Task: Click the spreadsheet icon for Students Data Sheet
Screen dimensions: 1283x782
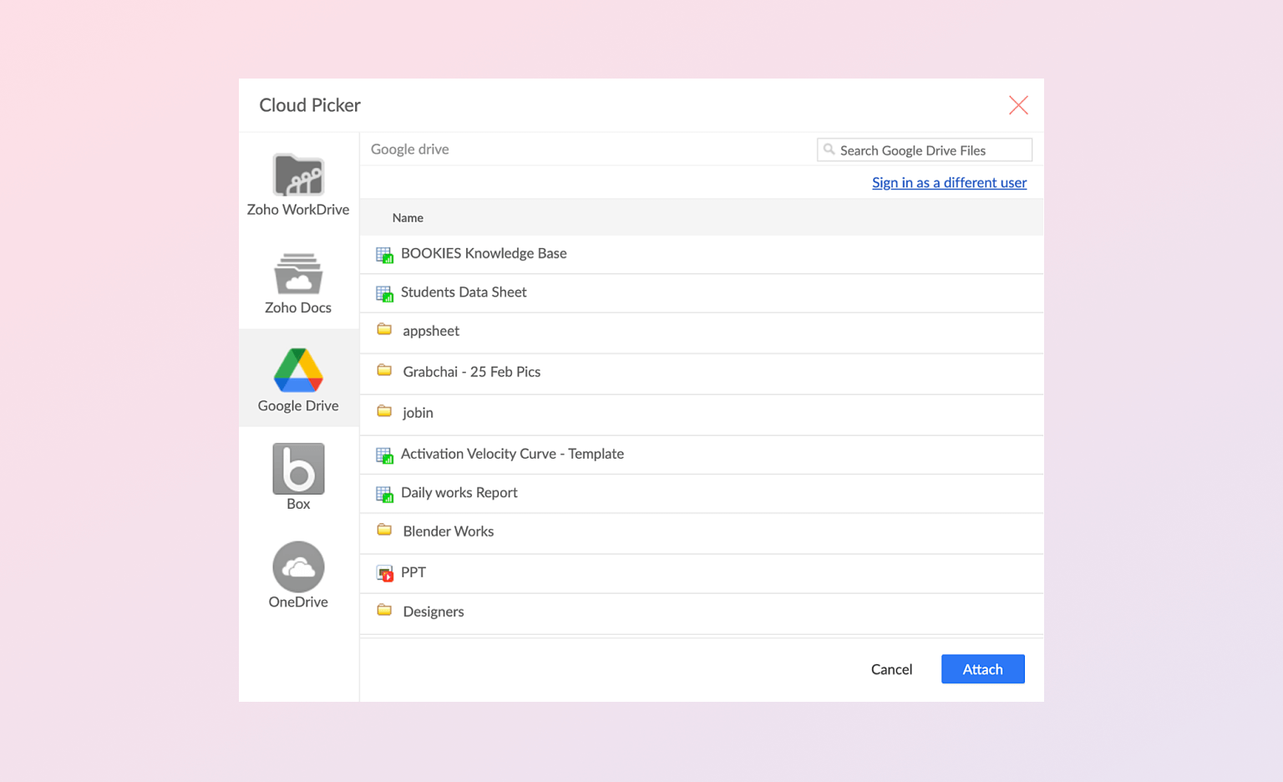Action: (x=384, y=293)
